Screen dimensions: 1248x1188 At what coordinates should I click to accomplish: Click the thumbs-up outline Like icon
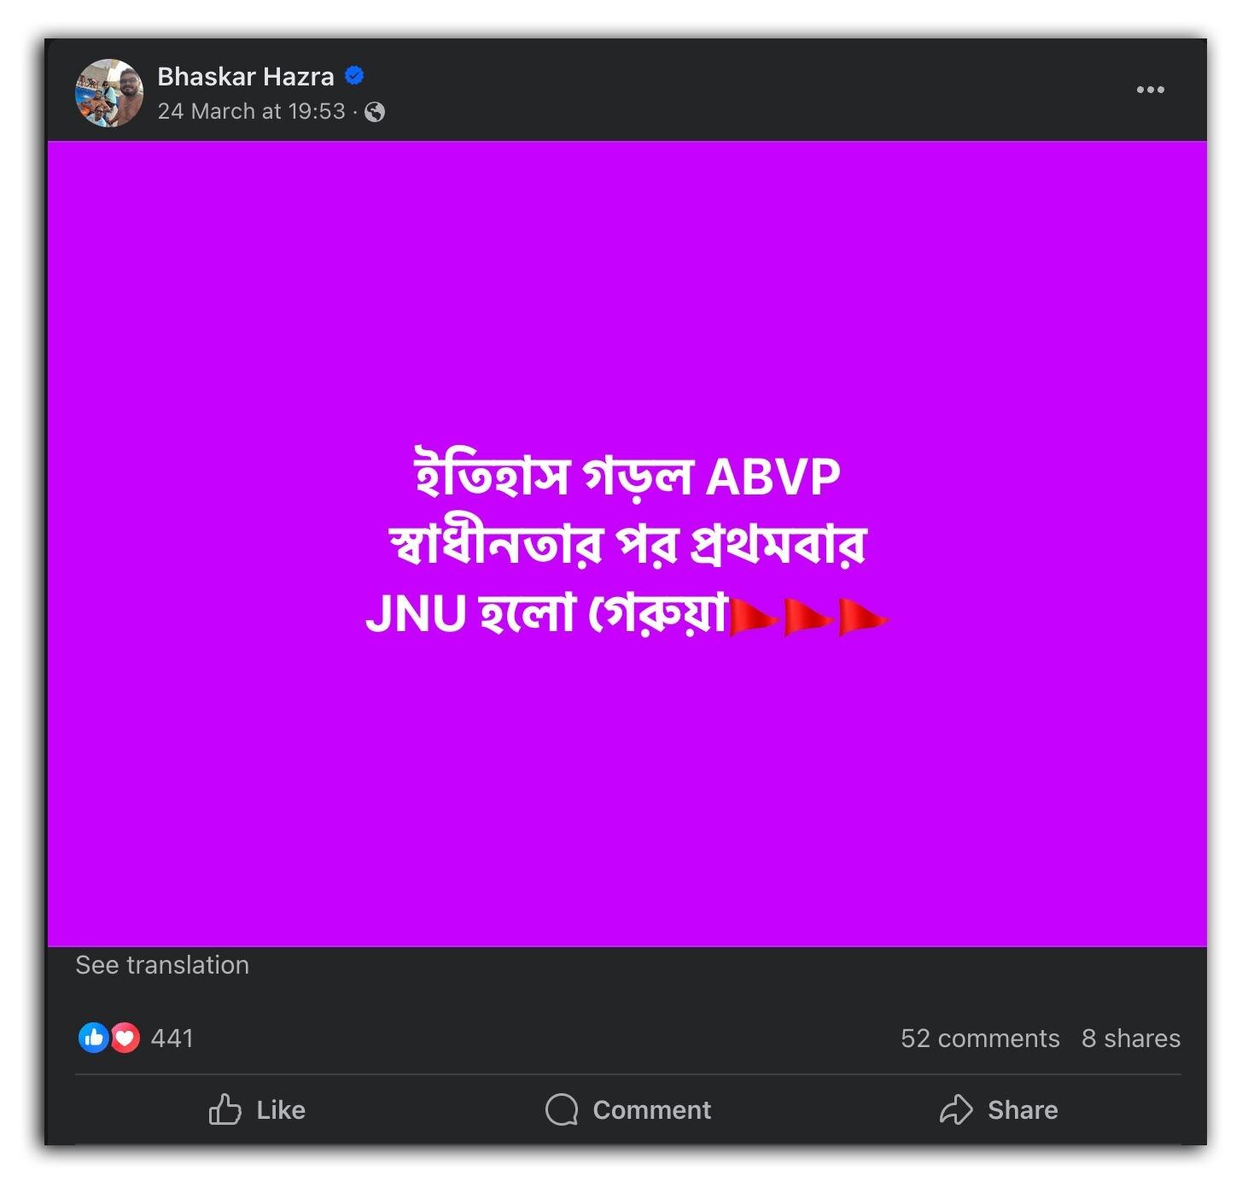pos(225,1109)
